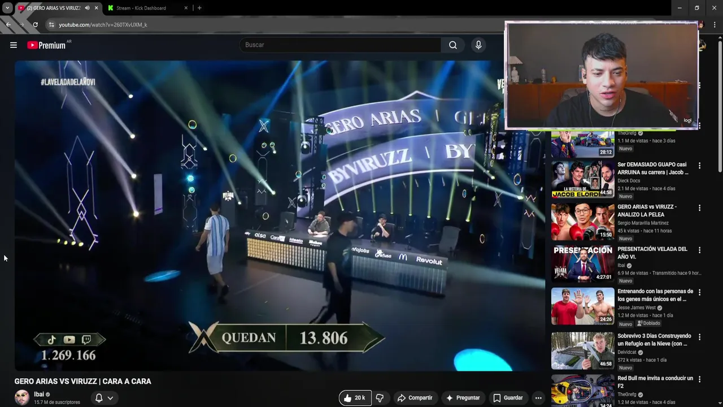
Task: Focus the Buscar search field
Action: pyautogui.click(x=341, y=45)
